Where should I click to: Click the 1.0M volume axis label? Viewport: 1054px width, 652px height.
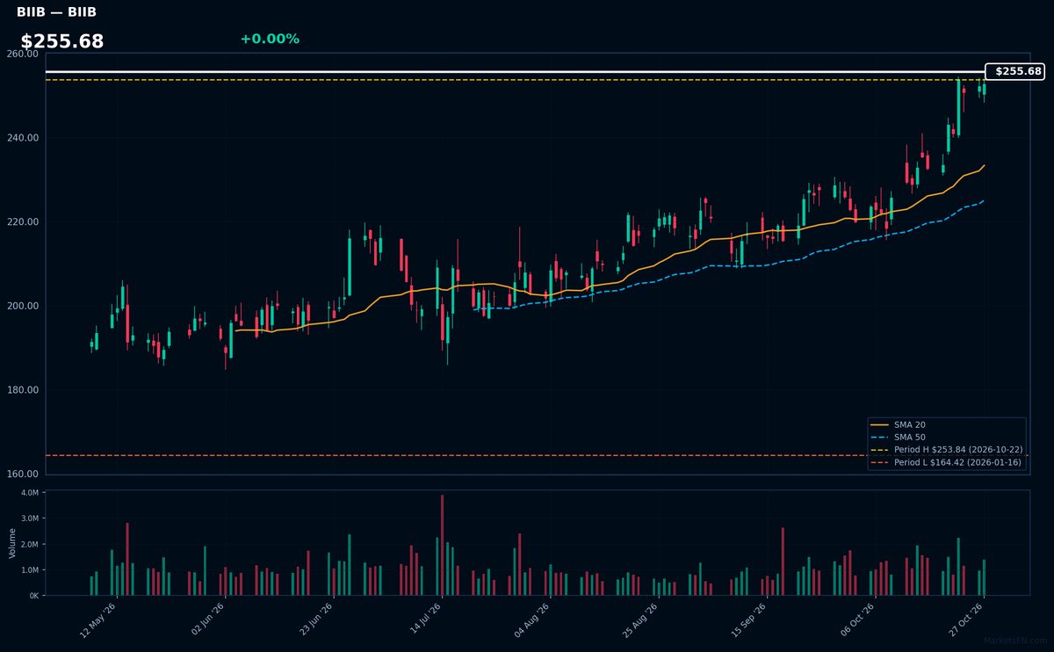pos(30,570)
